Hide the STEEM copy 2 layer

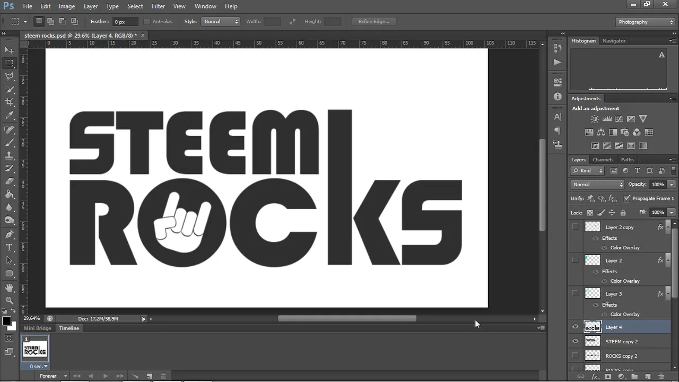click(575, 341)
